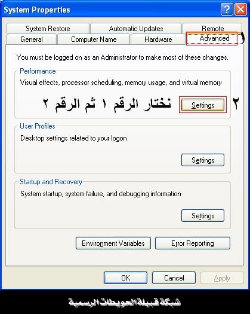Click Cancel to discard changes
Viewport: 250px width, 314px height.
tap(174, 278)
